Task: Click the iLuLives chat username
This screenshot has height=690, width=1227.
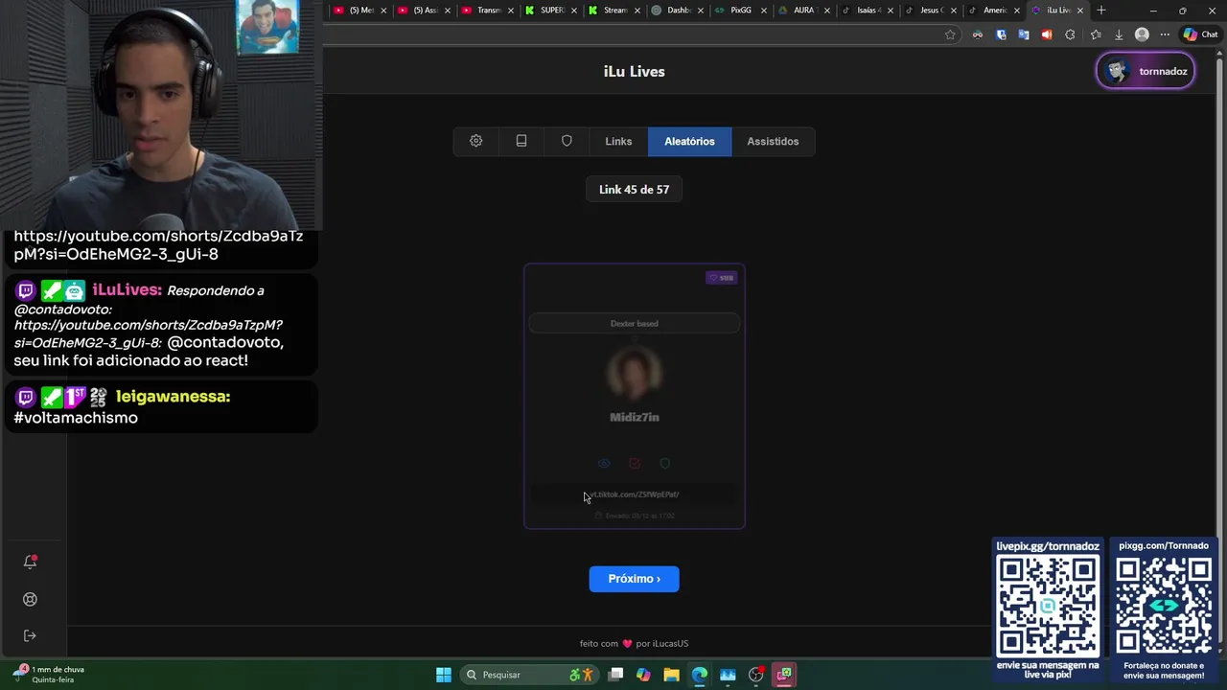Action: (x=127, y=289)
